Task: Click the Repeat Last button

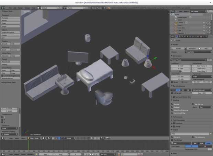Action: click(x=11, y=62)
